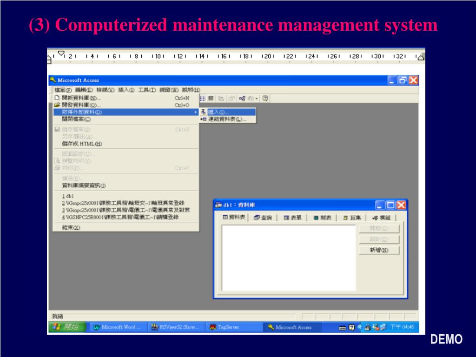This screenshot has width=476, height=357.
Task: Open the 編輯(E) Edit menu
Action: click(x=84, y=90)
